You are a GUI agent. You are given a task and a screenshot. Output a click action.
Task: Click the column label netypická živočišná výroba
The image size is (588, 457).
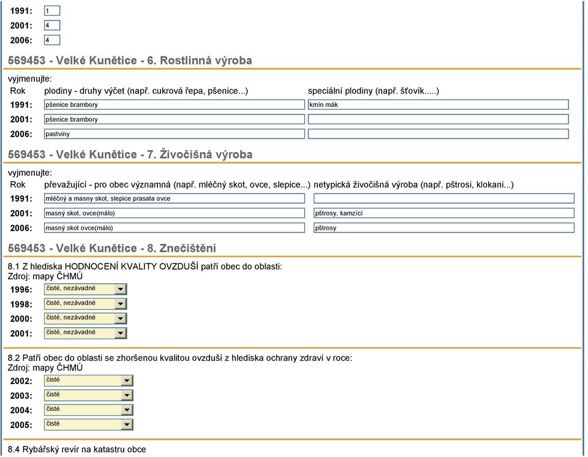click(413, 184)
